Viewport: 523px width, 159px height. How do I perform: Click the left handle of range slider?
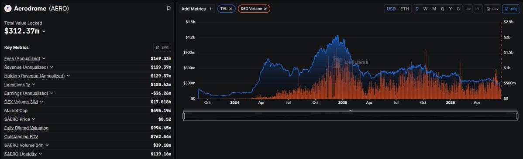pyautogui.click(x=183, y=116)
